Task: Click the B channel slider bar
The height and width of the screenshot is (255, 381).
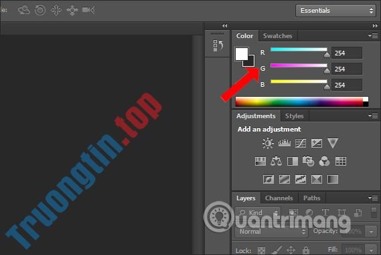Action: click(x=299, y=81)
